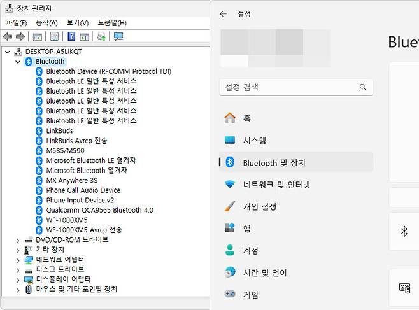Click the Apps icon in Settings sidebar

229,228
